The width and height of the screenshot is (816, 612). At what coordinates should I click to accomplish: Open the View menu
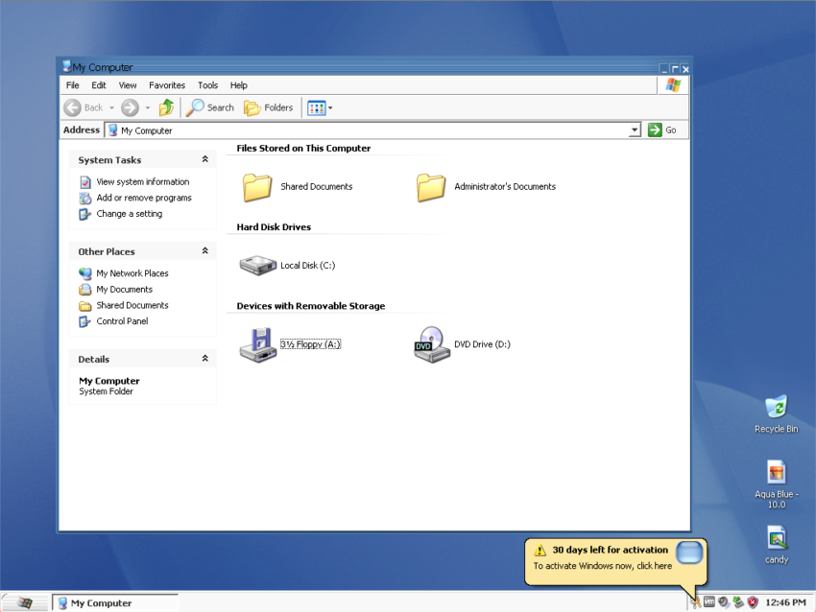tap(128, 85)
